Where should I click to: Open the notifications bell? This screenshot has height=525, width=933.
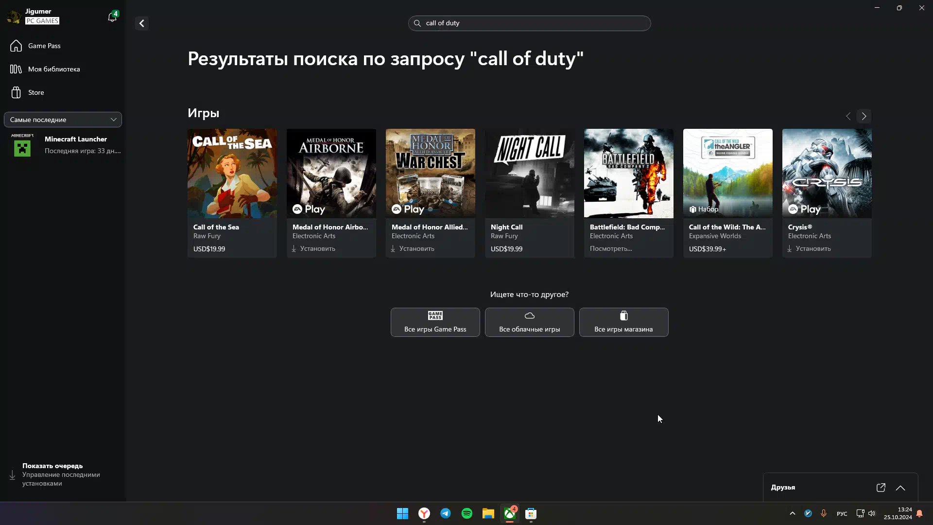[x=112, y=17]
